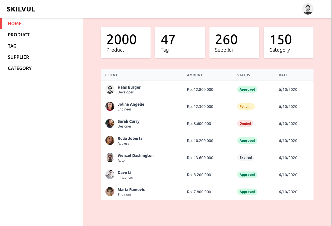
Task: Open the Home sidebar menu item
Action: [x=15, y=23]
